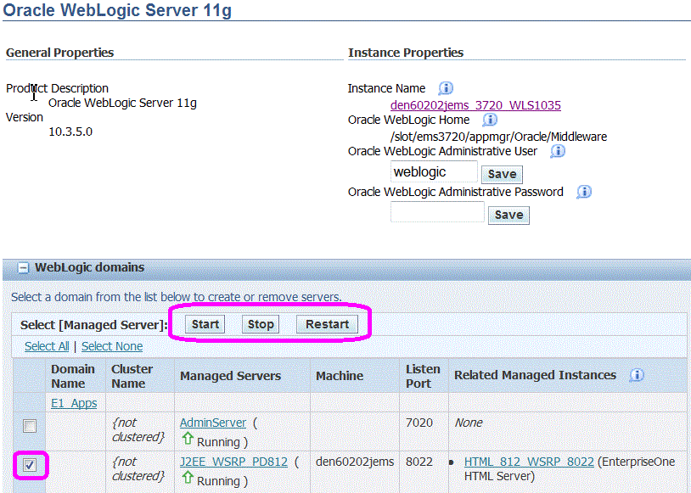
Task: Click the green running arrow for J2EE_WSRP_PD812
Action: pos(188,478)
